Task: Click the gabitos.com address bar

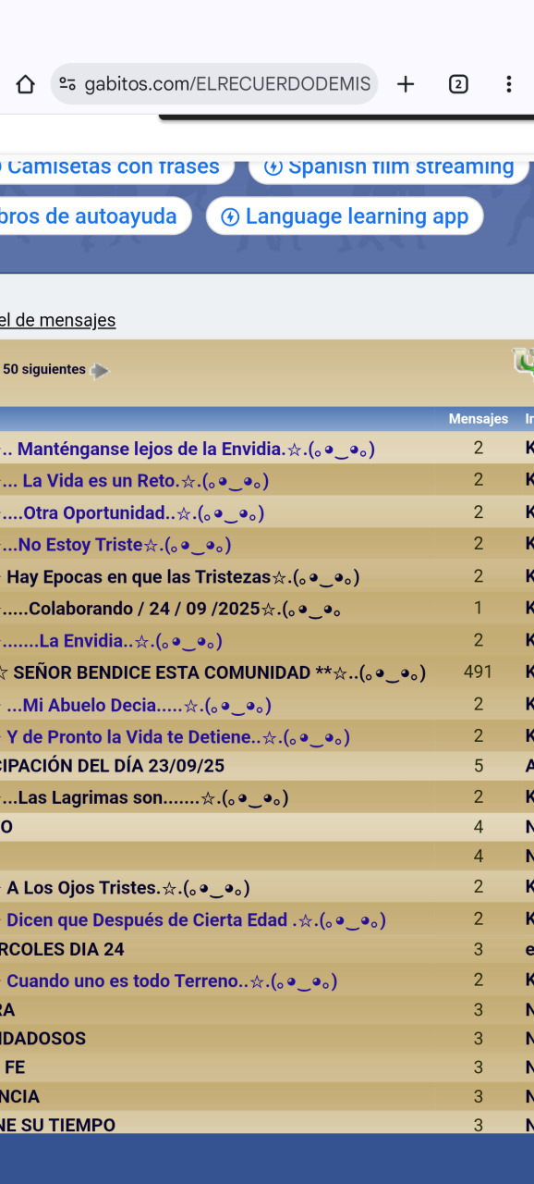Action: 214,84
